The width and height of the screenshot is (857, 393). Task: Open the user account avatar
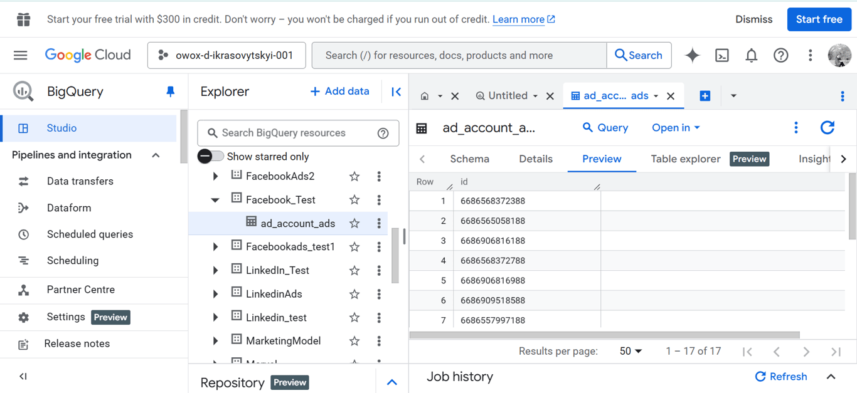(x=839, y=55)
